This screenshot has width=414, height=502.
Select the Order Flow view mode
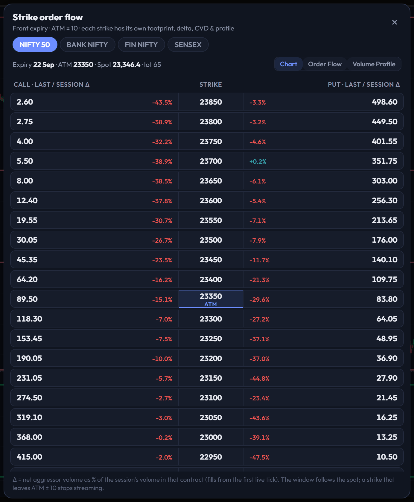pos(325,64)
